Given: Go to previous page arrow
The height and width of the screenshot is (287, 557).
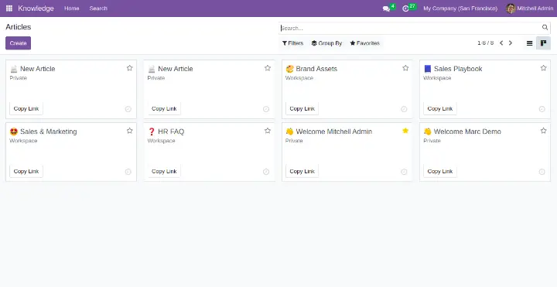Looking at the screenshot, I should 501,43.
